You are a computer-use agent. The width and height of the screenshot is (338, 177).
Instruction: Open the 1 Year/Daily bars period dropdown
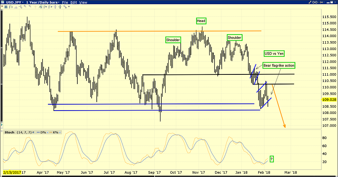pos(43,3)
